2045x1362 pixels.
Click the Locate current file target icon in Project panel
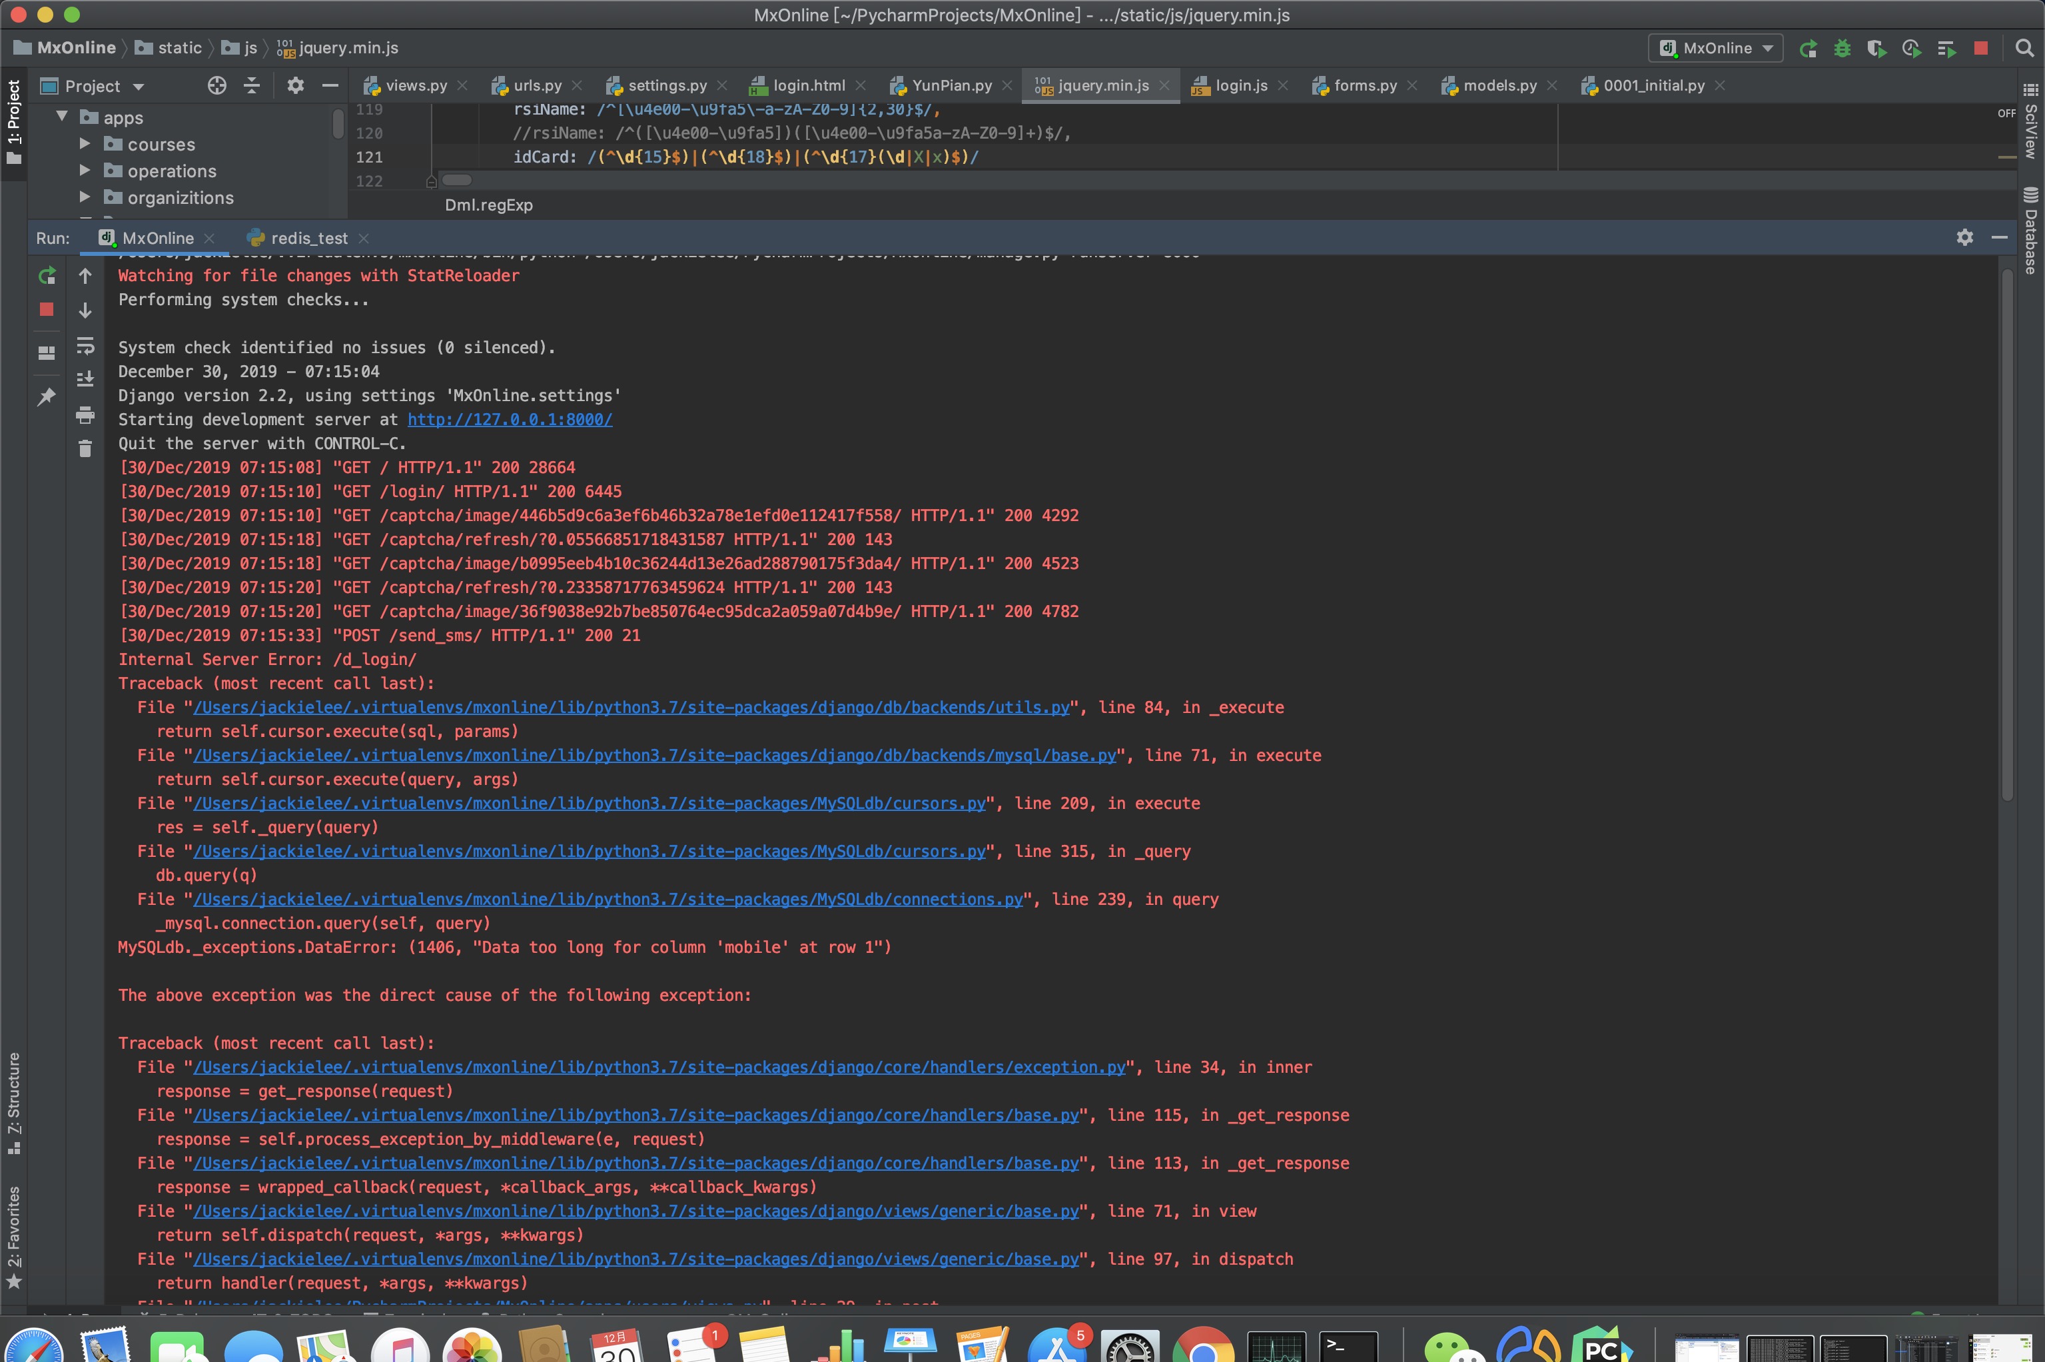point(217,85)
